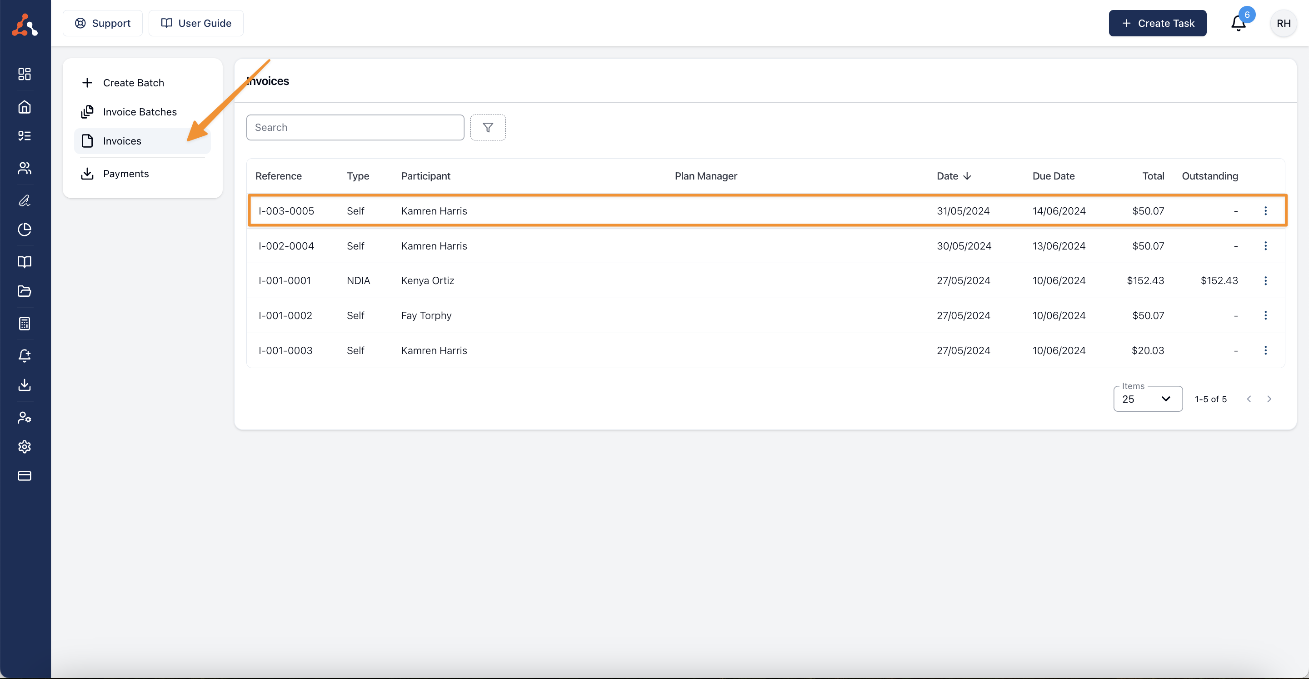Open row actions for invoice I-001-0002
Screen dimensions: 1309x679
pos(1265,315)
